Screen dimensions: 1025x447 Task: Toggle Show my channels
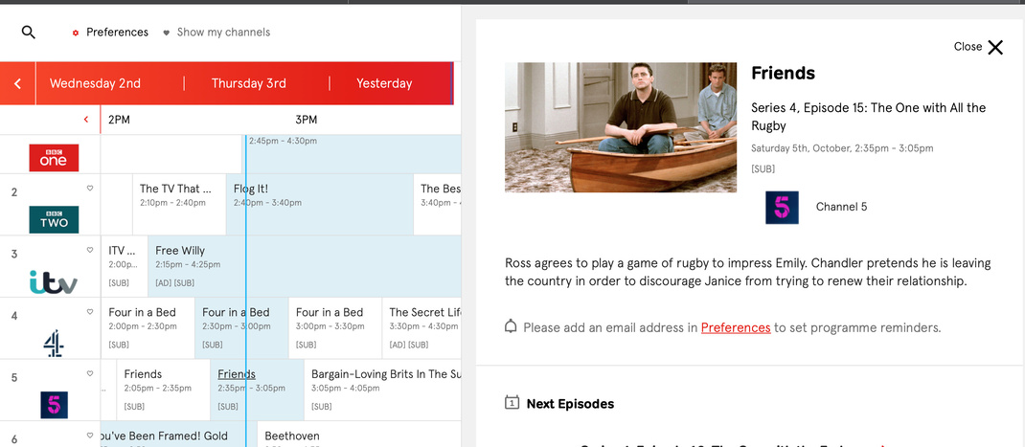click(216, 32)
